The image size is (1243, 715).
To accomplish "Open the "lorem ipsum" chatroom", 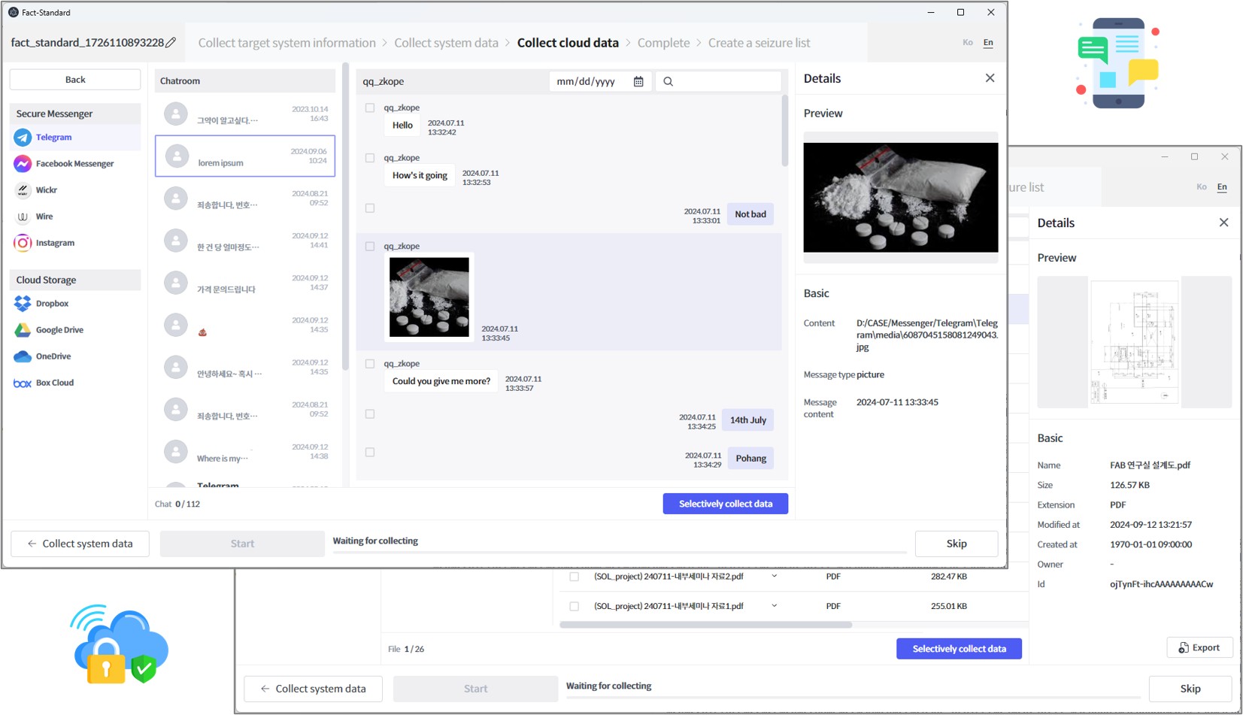I will pyautogui.click(x=245, y=156).
